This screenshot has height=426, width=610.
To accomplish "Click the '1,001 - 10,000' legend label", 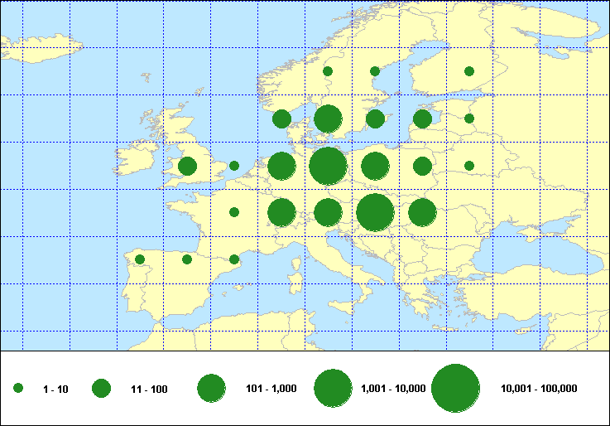I will click(x=393, y=389).
